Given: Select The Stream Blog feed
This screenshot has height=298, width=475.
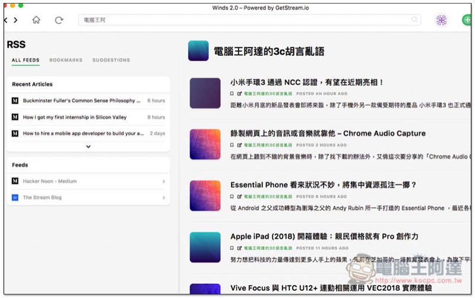Looking at the screenshot, I should click(42, 198).
